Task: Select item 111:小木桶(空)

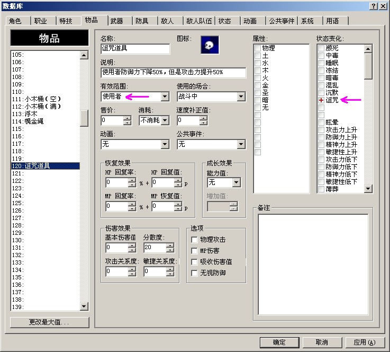Action: click(x=46, y=99)
